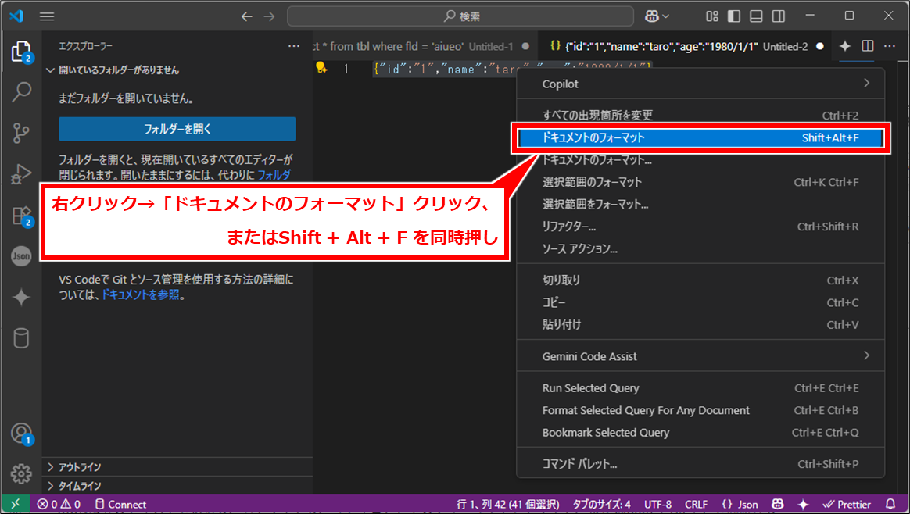Open the database view in activity bar
Viewport: 910px width, 514px height.
[21, 338]
